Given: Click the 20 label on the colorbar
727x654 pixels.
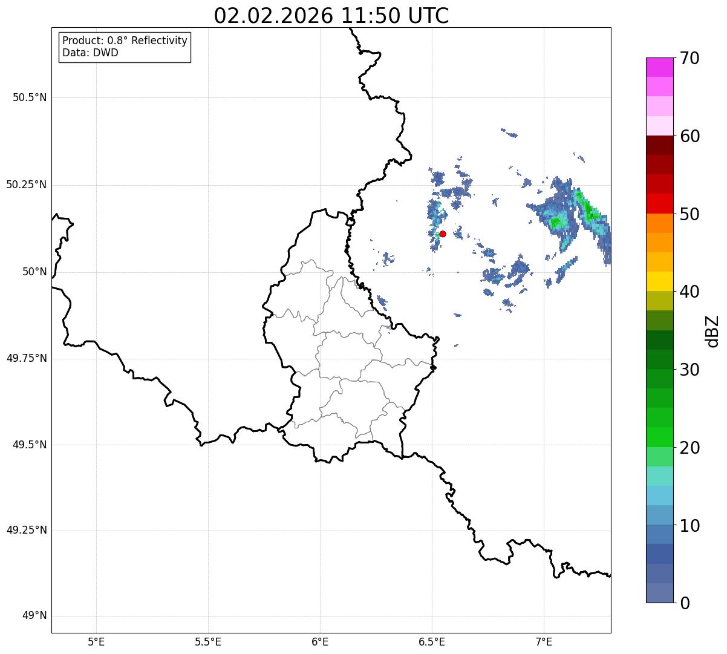Looking at the screenshot, I should coord(690,448).
